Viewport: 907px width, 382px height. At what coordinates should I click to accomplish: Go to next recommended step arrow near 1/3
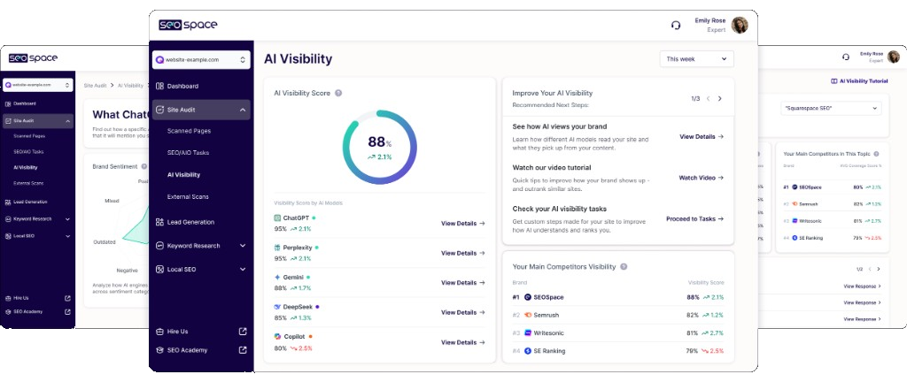[x=719, y=99]
